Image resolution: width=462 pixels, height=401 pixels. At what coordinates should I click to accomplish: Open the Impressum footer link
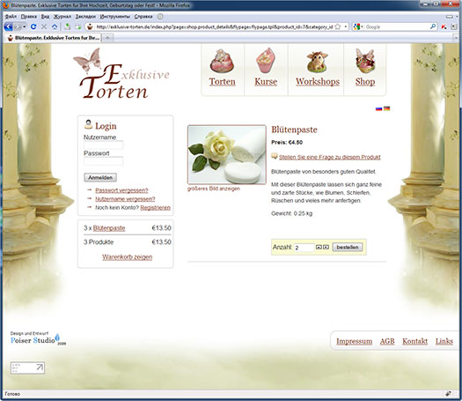[x=354, y=341]
